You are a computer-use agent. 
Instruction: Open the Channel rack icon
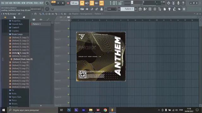tap(150, 9)
